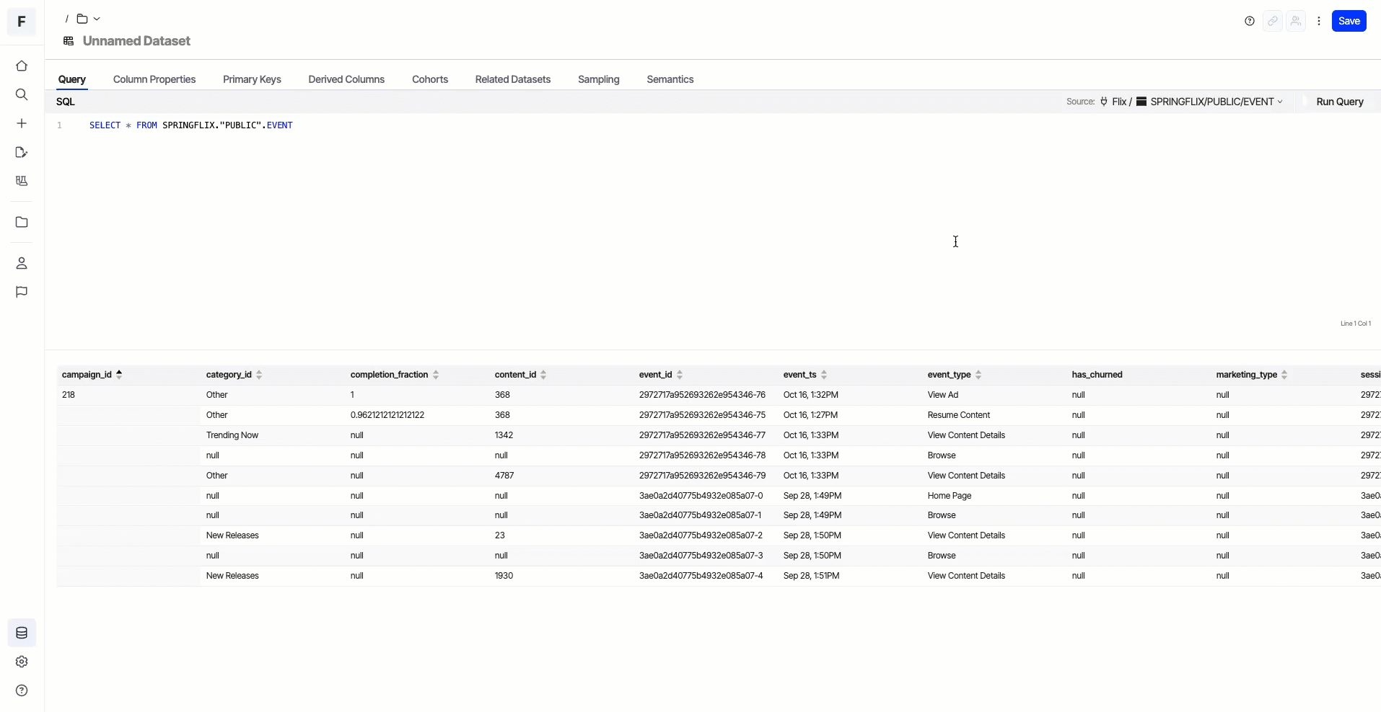Open the Cohorts tab
1381x712 pixels.
(430, 79)
